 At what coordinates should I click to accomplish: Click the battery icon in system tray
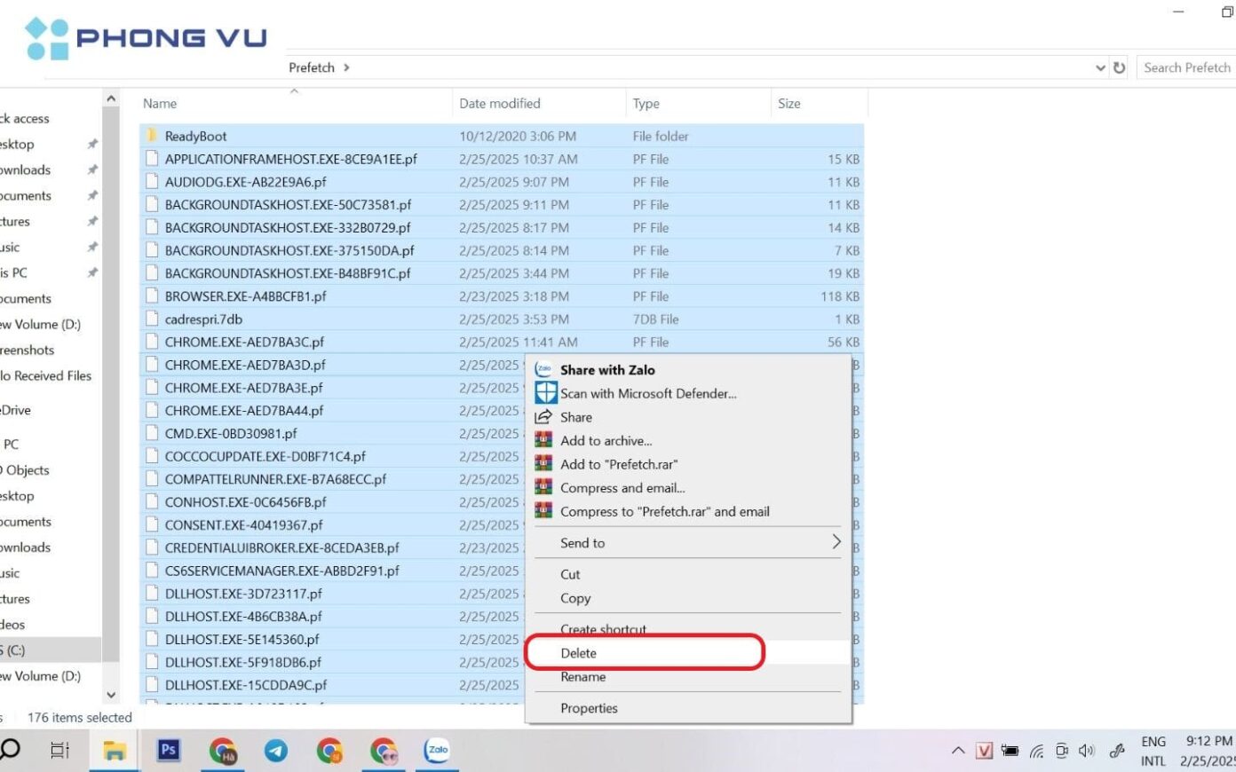(x=1010, y=750)
